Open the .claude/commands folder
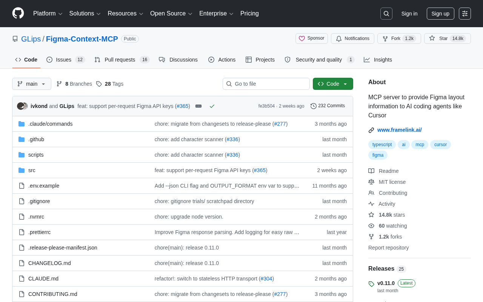This screenshot has width=483, height=302. [51, 124]
